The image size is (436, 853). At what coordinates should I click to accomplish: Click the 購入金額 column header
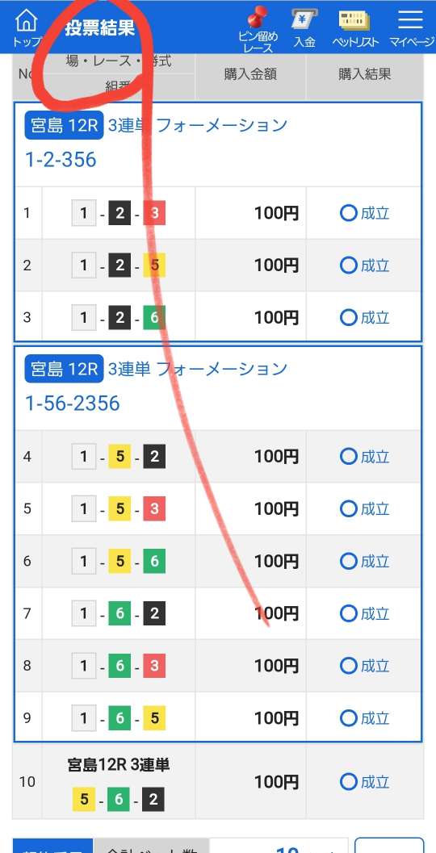[x=250, y=74]
